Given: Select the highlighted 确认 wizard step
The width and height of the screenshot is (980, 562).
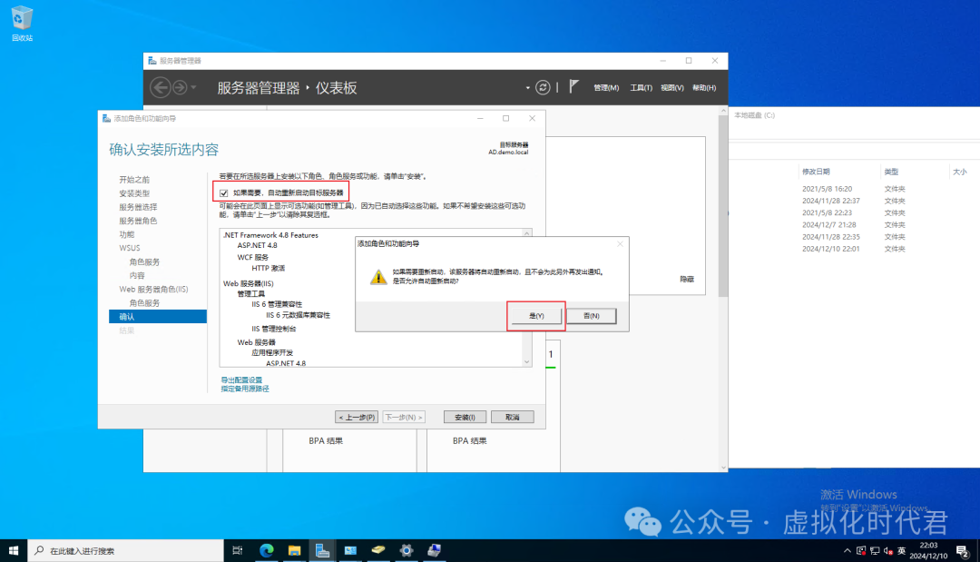Looking at the screenshot, I should coord(158,316).
